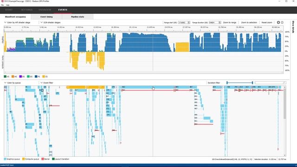Screen dimensions: 297x167
Task: Click the left handle of the Duration filter slider
Action: pos(227,83)
